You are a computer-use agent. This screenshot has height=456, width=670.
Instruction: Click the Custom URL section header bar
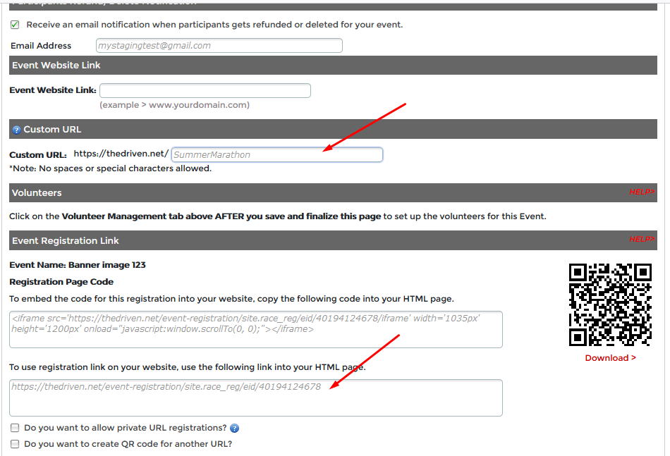tap(333, 130)
